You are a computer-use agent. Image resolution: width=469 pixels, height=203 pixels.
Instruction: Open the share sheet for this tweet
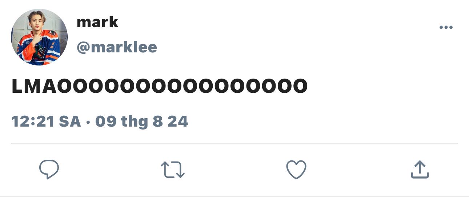coord(420,170)
